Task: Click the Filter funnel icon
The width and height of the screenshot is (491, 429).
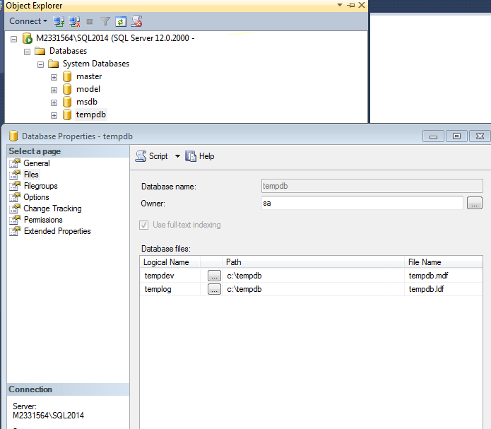Action: [x=105, y=22]
